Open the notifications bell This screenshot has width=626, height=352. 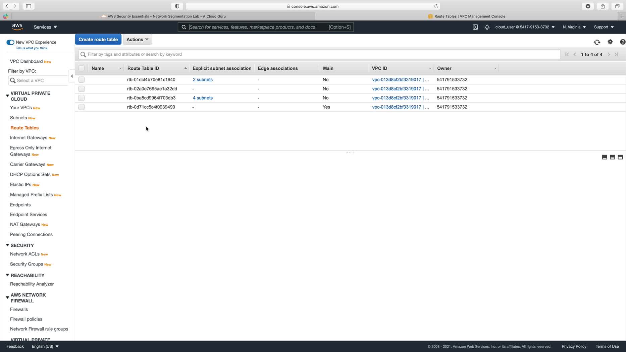(487, 27)
